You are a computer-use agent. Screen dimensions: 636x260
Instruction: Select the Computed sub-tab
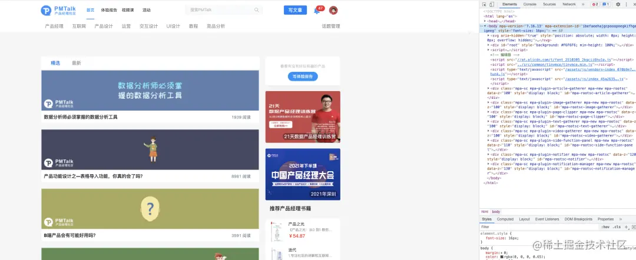(505, 219)
